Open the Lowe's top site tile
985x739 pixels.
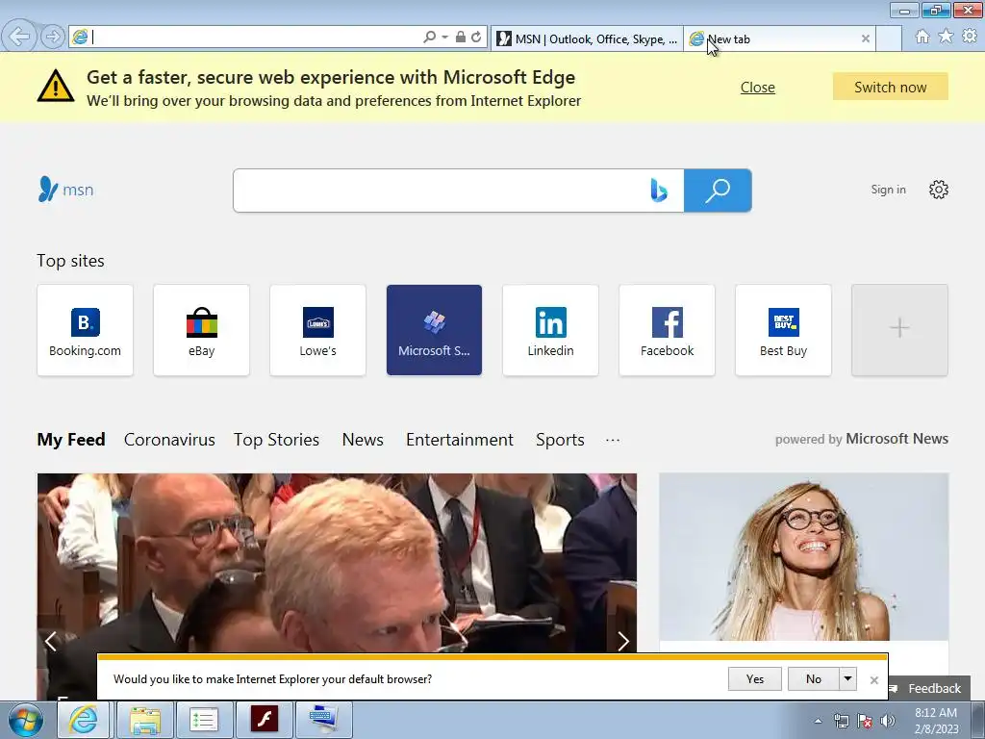tap(317, 330)
